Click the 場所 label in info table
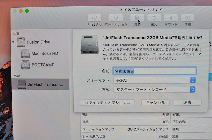 click(x=86, y=114)
